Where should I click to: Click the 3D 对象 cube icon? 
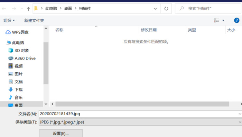pyautogui.click(x=11, y=50)
